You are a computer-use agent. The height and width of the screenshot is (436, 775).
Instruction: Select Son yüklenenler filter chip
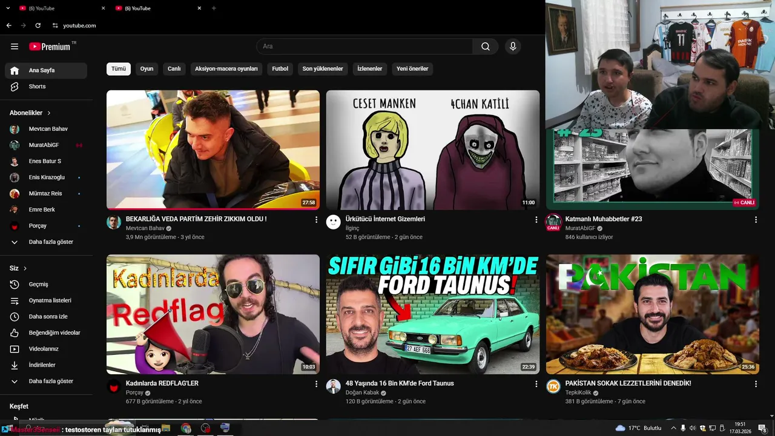tap(323, 69)
